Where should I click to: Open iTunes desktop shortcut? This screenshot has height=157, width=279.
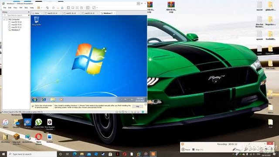pyautogui.click(x=5, y=123)
